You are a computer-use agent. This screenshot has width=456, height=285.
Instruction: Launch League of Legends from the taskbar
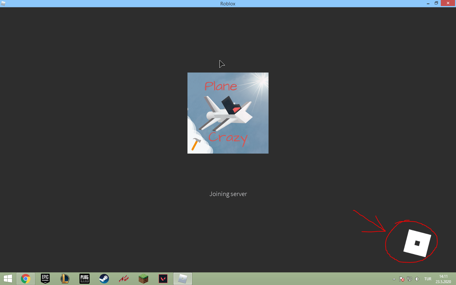pos(65,279)
